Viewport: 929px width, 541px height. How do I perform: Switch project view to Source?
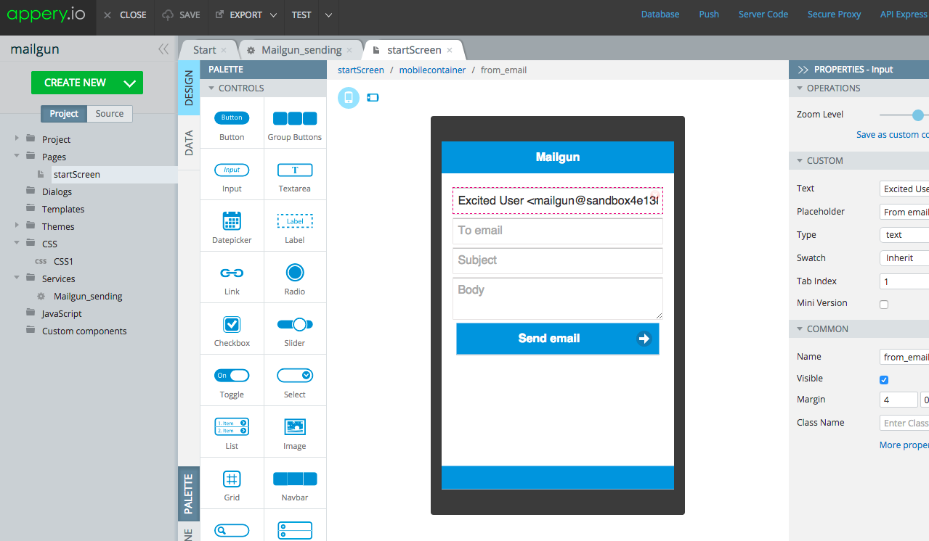(x=110, y=114)
